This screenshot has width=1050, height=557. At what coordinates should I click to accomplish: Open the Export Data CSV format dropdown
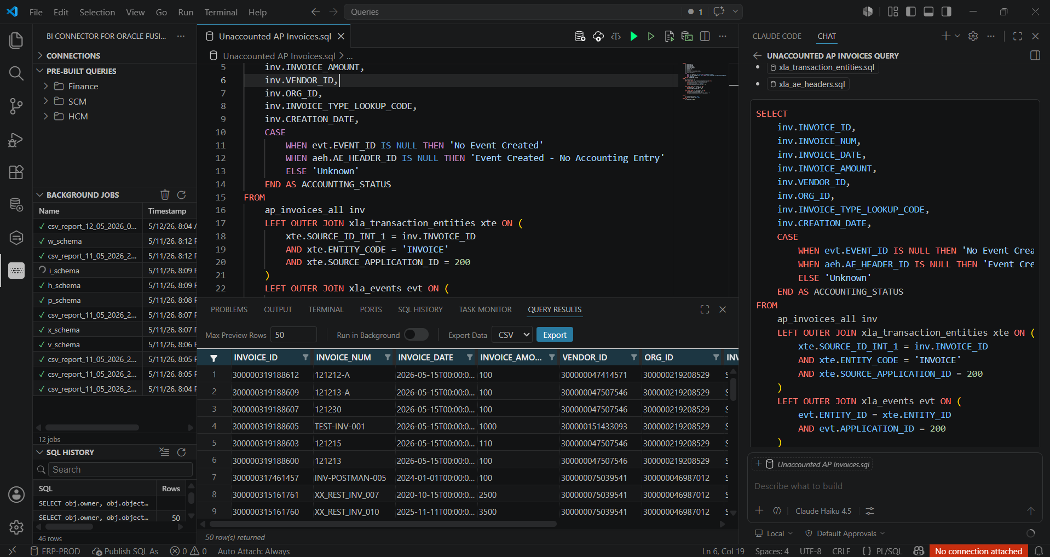512,335
